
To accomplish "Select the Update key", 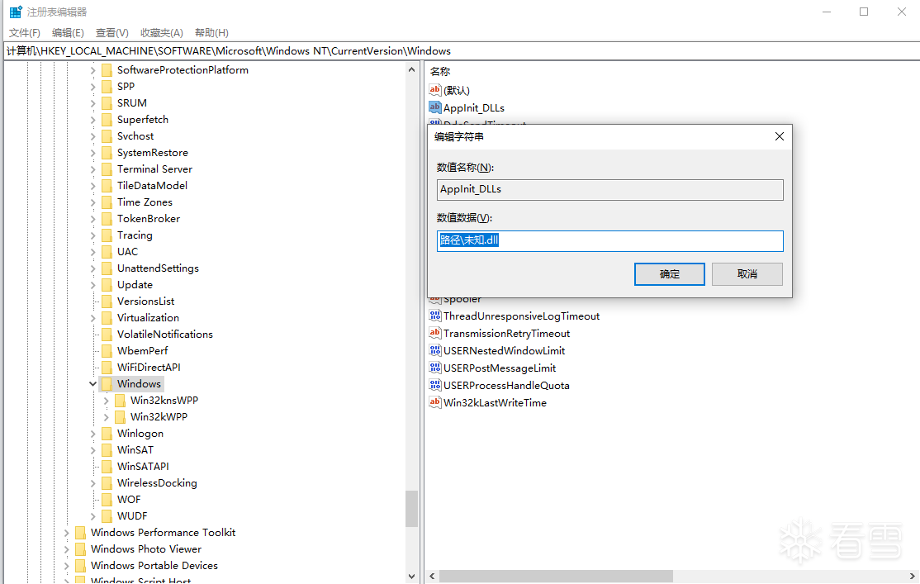I will (135, 285).
